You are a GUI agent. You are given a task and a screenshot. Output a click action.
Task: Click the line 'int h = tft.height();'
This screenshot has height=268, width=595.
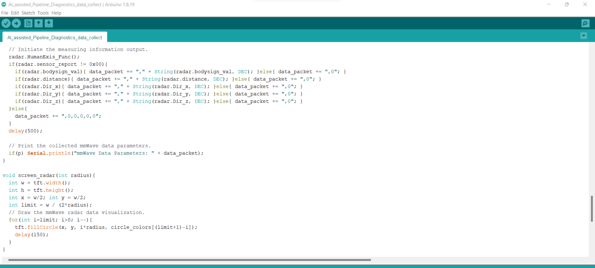41,190
